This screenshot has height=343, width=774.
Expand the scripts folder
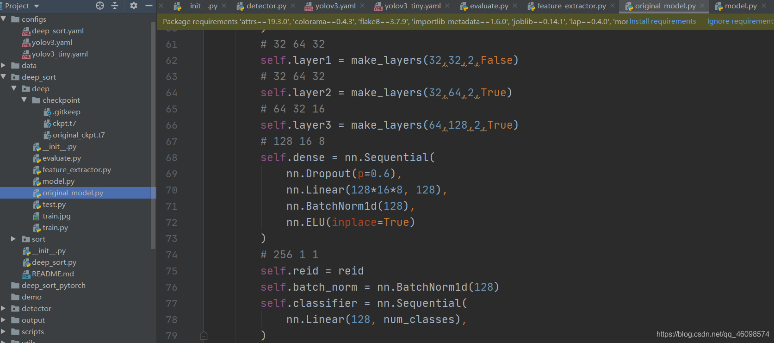4,331
